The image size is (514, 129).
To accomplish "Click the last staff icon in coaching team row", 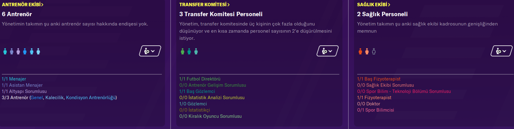I will (38, 51).
